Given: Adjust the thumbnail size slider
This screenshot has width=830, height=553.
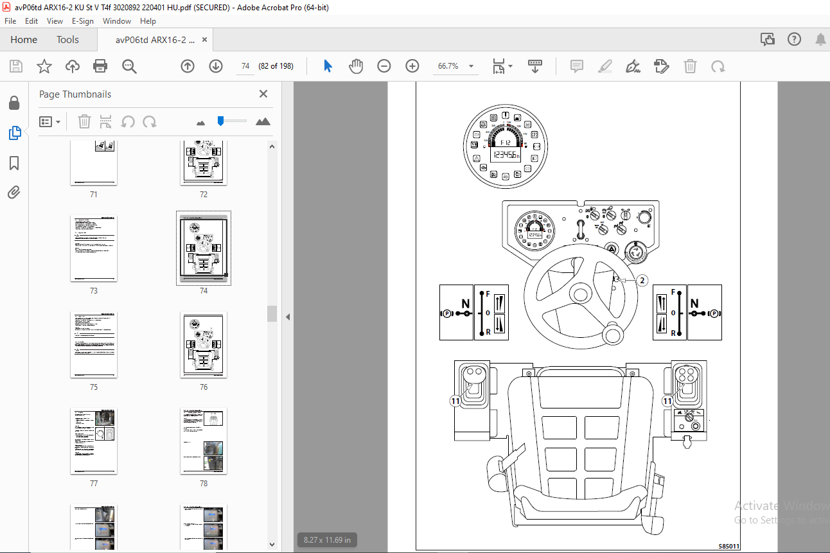Looking at the screenshot, I should point(220,121).
